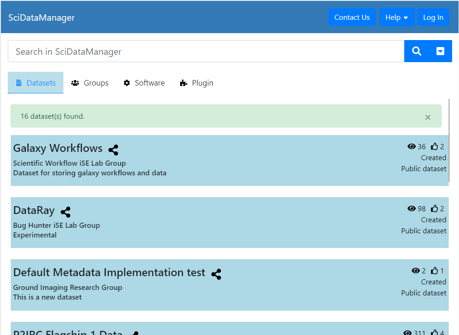This screenshot has width=459, height=335.
Task: Click the thumbs-up icon on Galaxy Workflows
Action: coord(434,146)
